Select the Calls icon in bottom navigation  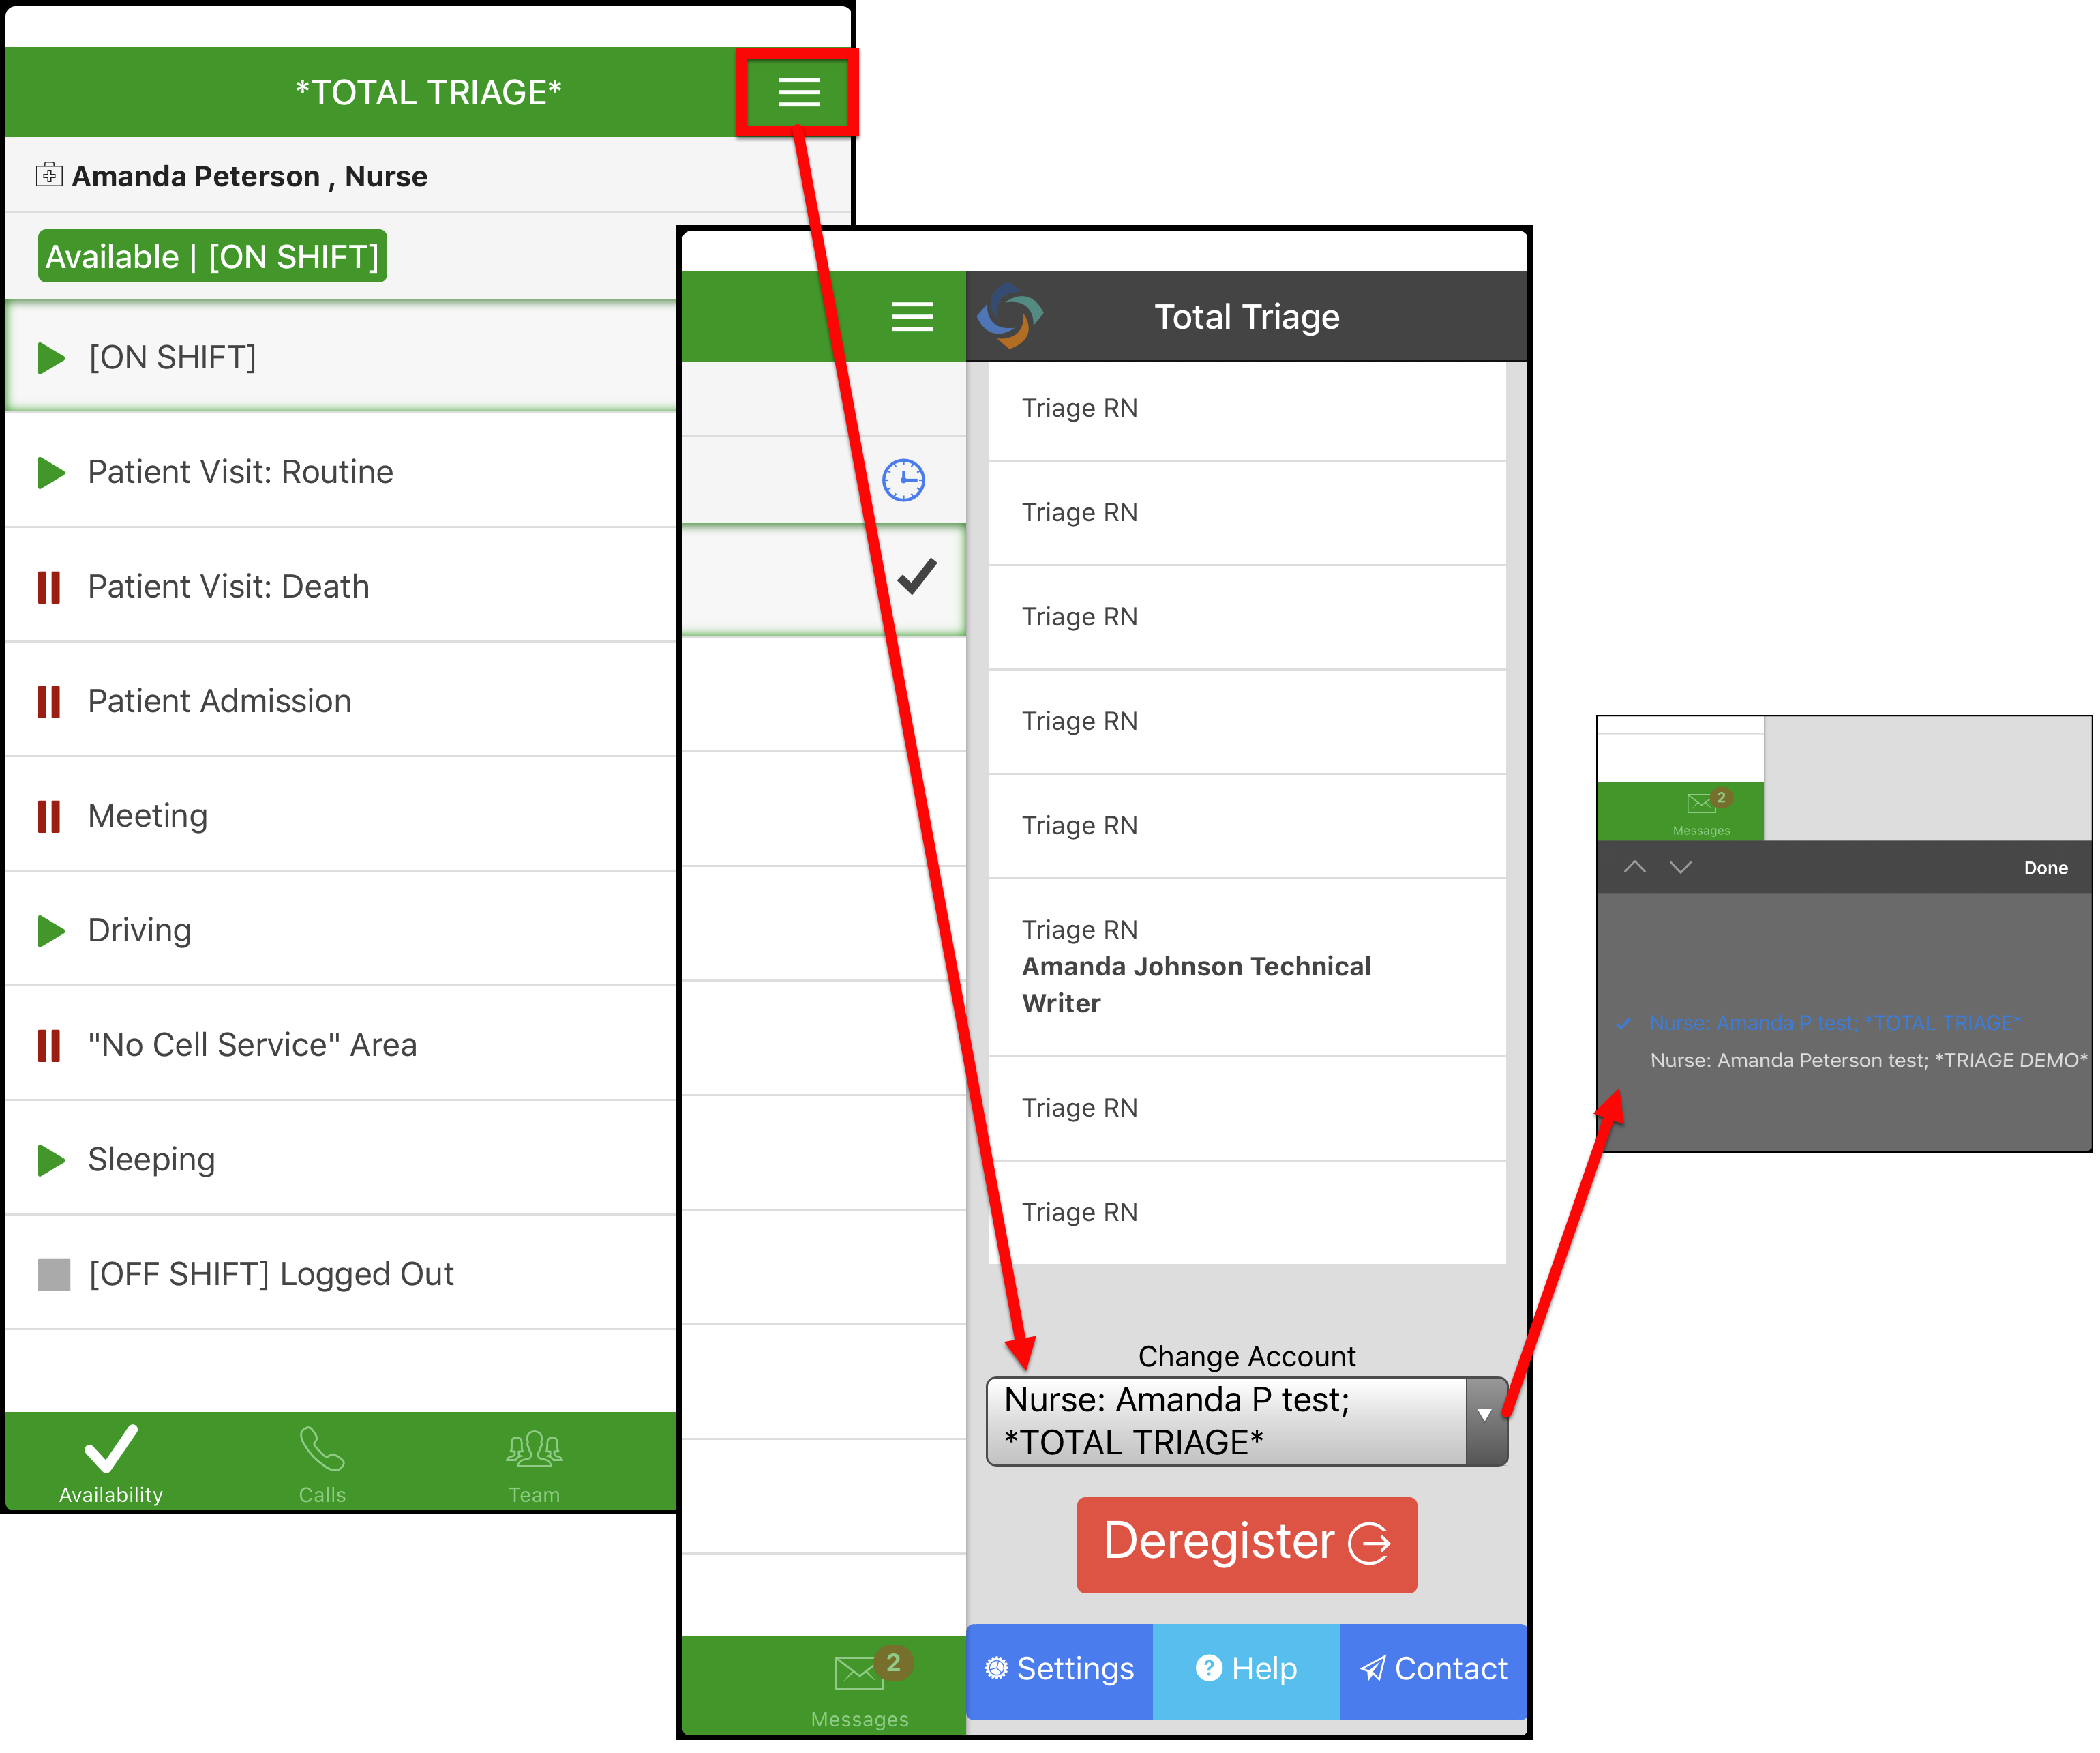[x=322, y=1463]
